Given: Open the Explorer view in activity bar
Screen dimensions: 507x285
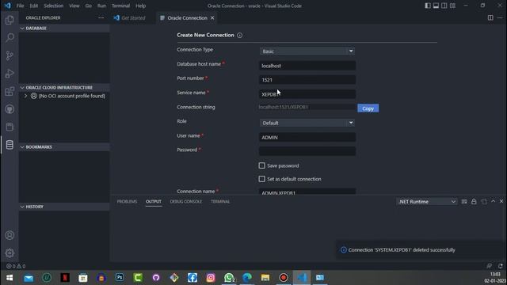Looking at the screenshot, I should [10, 20].
